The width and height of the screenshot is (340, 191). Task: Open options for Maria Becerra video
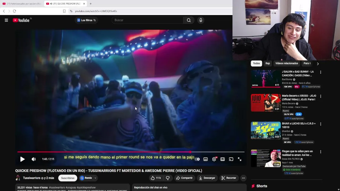[321, 96]
